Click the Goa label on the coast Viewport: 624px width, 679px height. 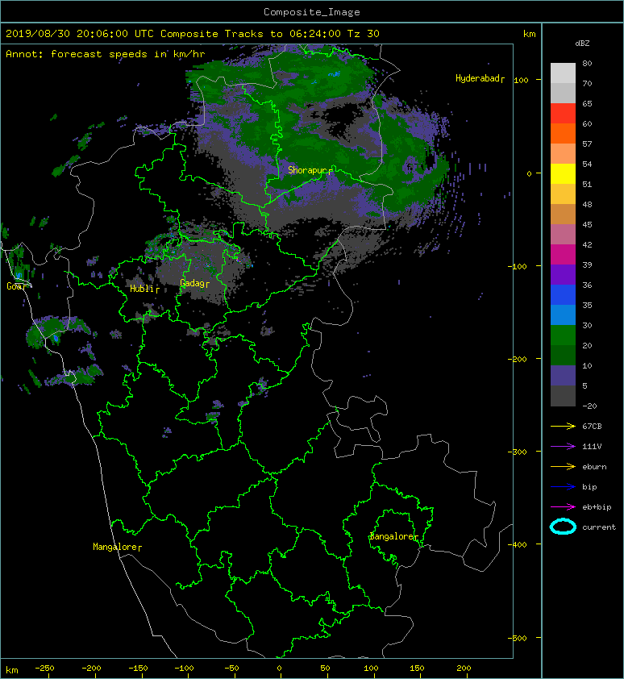point(16,286)
